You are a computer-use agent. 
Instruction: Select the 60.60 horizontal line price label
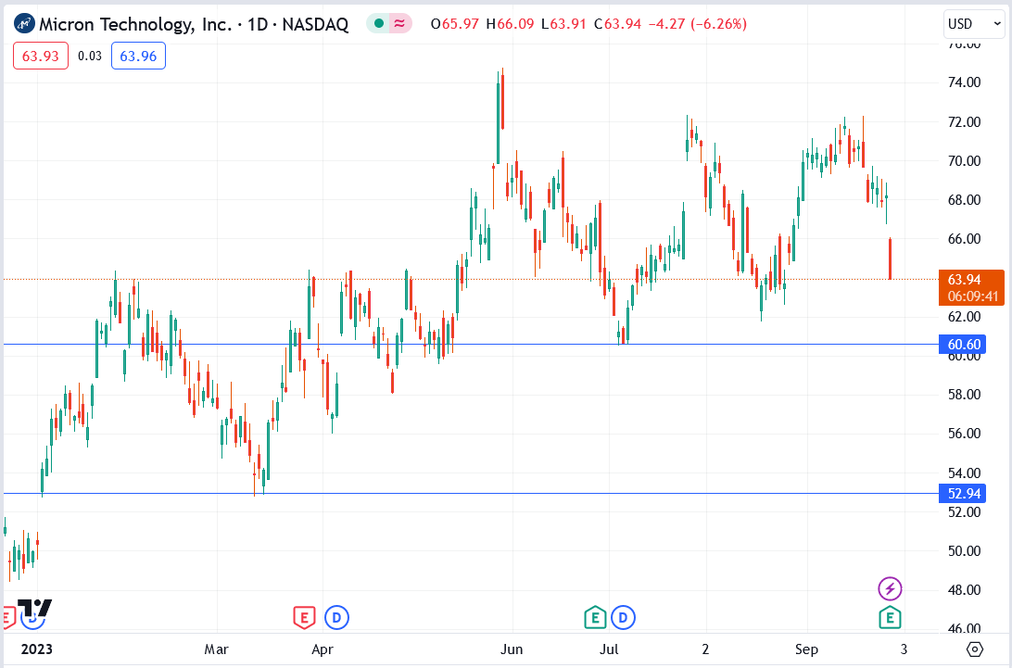point(962,344)
